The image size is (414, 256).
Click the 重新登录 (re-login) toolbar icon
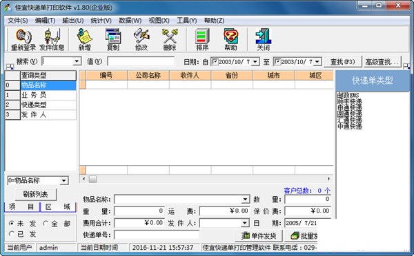[x=23, y=39]
